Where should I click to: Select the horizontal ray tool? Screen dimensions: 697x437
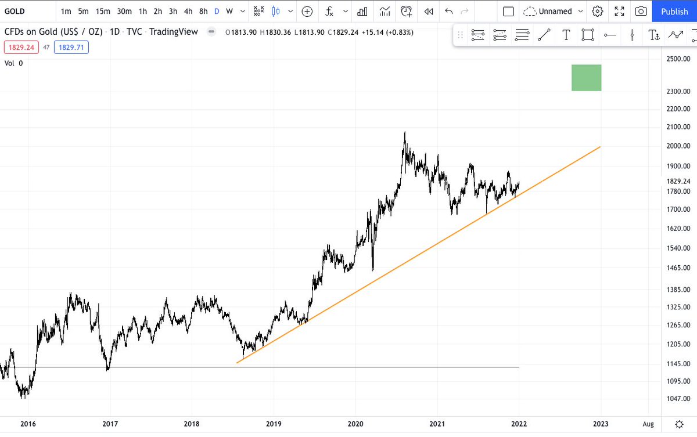pyautogui.click(x=610, y=35)
